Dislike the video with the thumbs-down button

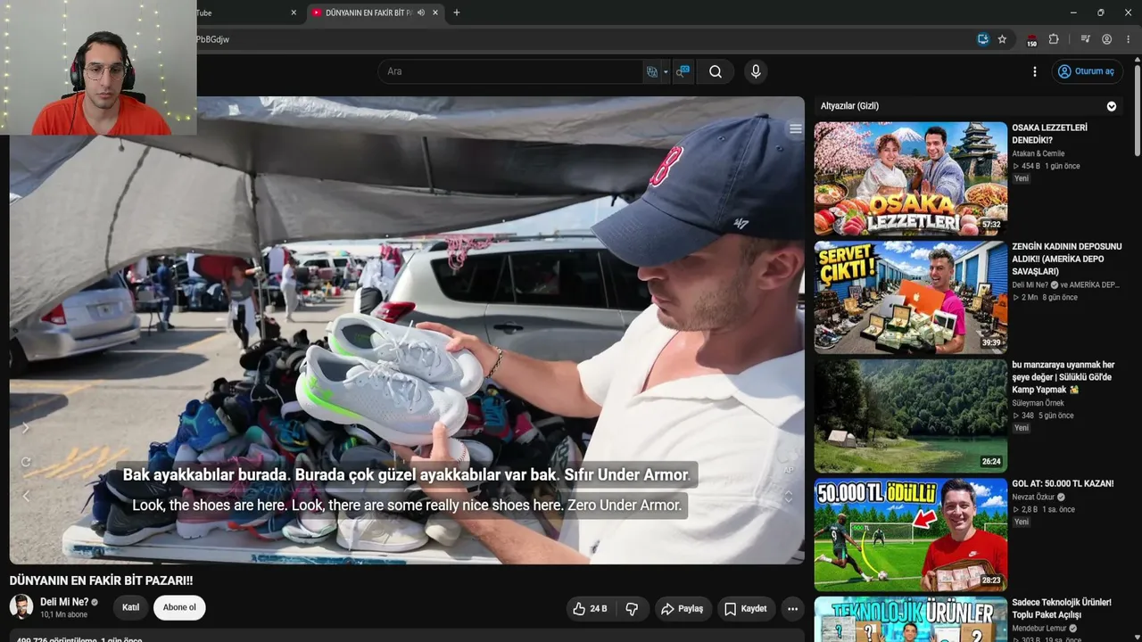tap(633, 609)
